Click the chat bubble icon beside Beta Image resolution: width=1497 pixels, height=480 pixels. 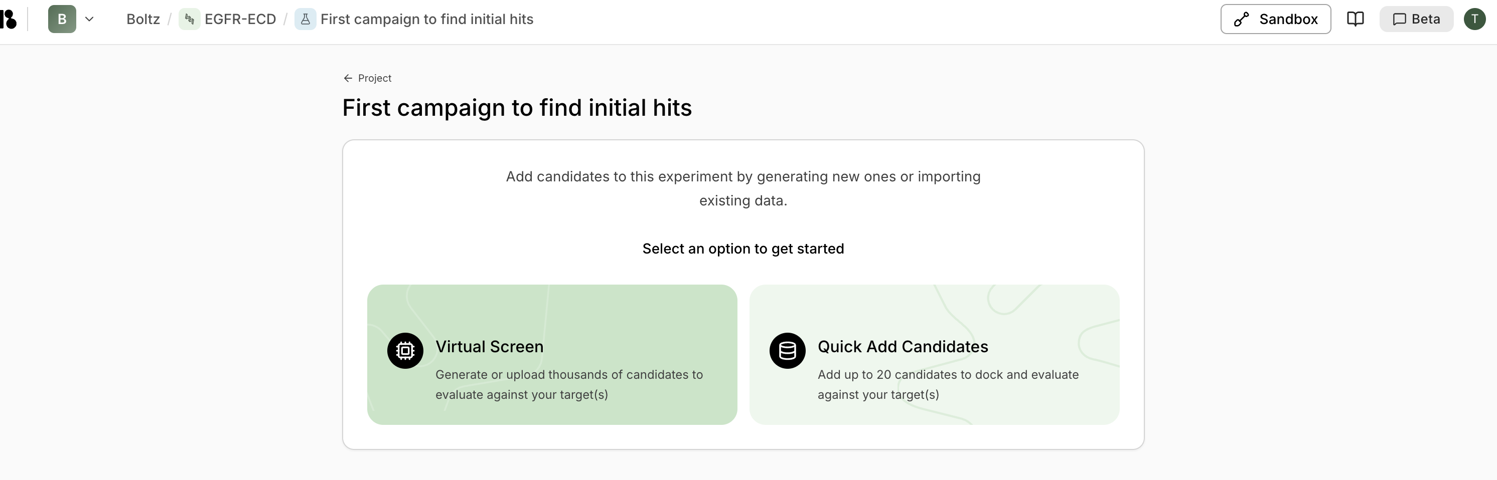(x=1399, y=19)
